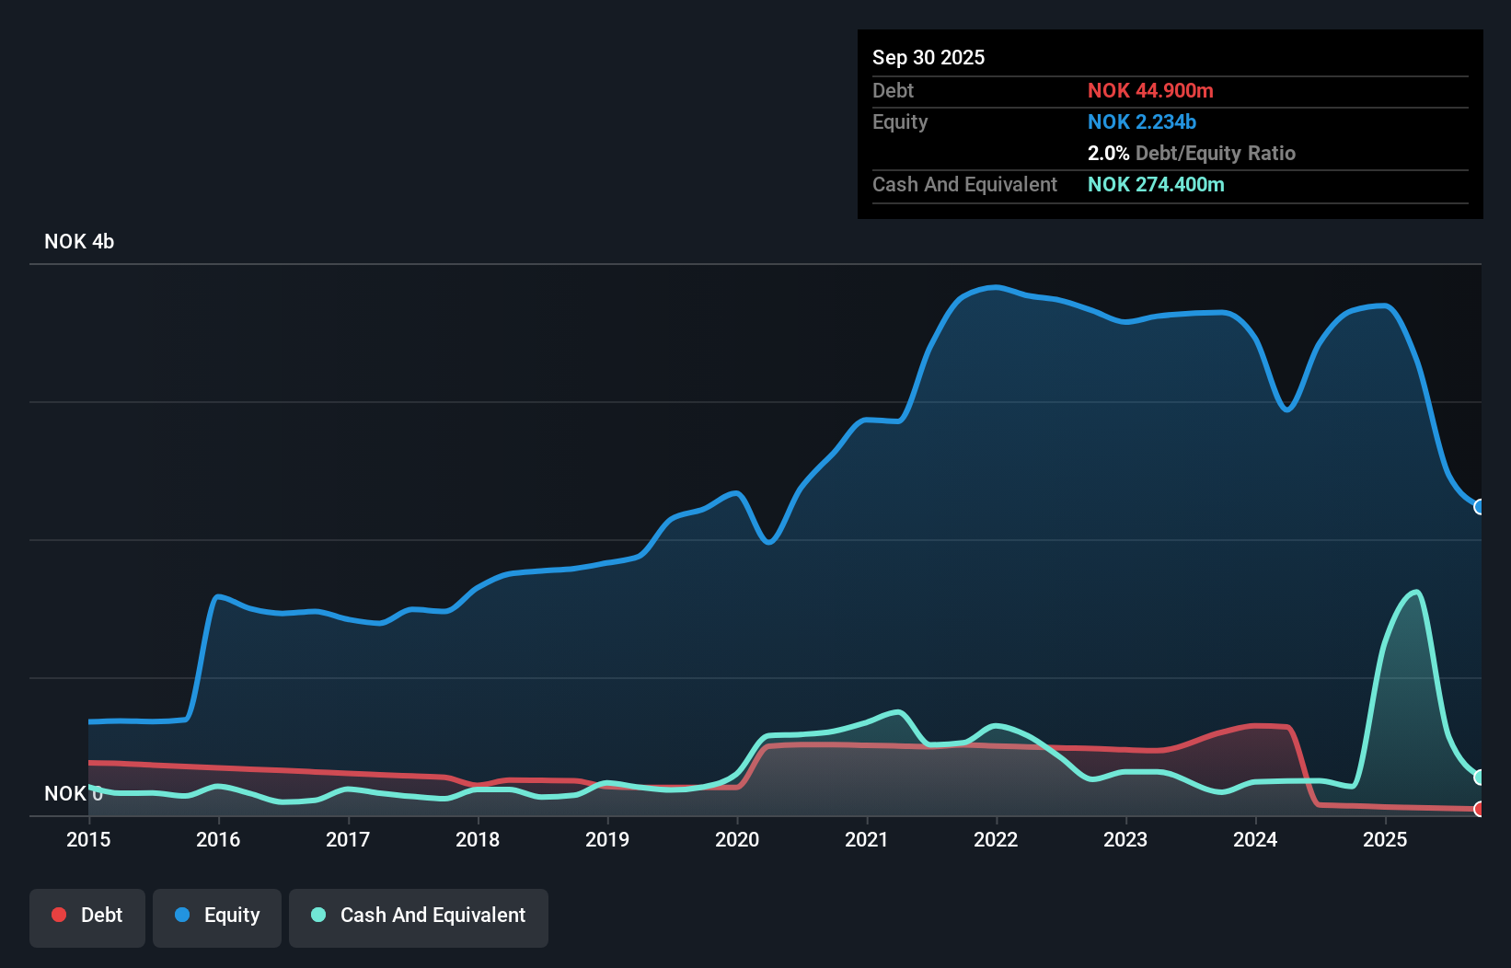Toggle the Debt series visibility
This screenshot has height=968, width=1511.
(x=87, y=917)
